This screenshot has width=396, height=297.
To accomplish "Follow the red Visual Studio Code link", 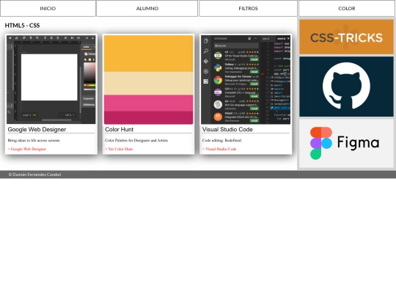I will click(x=219, y=149).
